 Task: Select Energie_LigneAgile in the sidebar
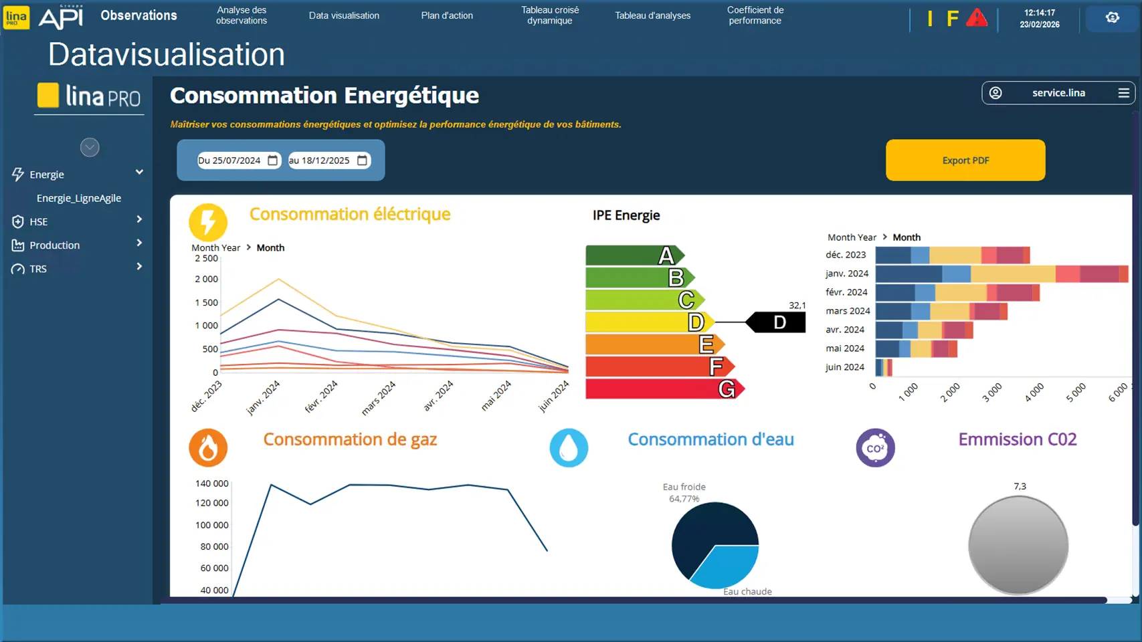pyautogui.click(x=79, y=198)
